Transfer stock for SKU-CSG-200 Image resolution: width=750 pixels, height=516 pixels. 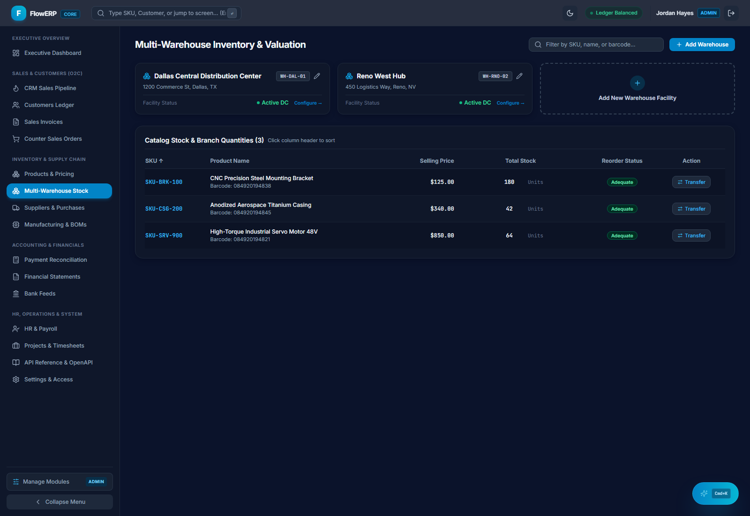[691, 209]
